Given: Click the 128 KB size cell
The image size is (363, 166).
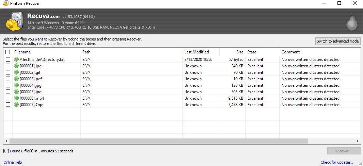Looking at the screenshot, I should click(x=237, y=85).
